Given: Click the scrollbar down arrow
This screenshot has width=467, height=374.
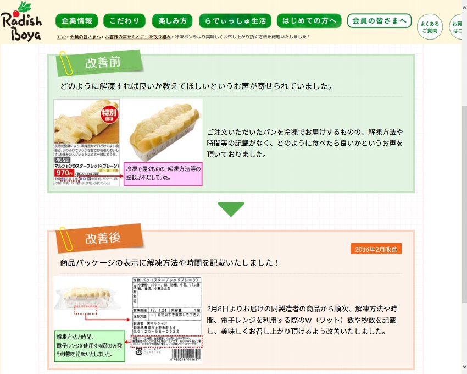Looking at the screenshot, I should 464,366.
